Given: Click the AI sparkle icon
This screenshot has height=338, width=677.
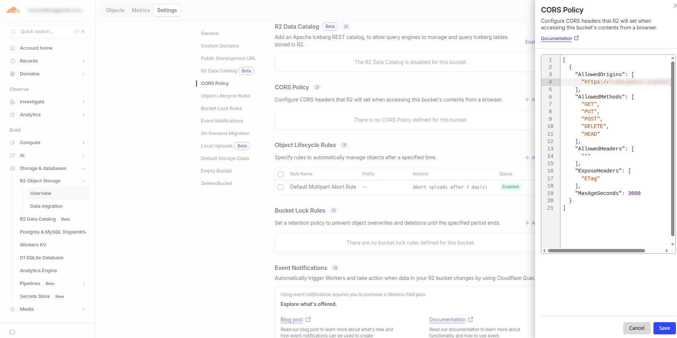Looking at the screenshot, I should coord(13,156).
